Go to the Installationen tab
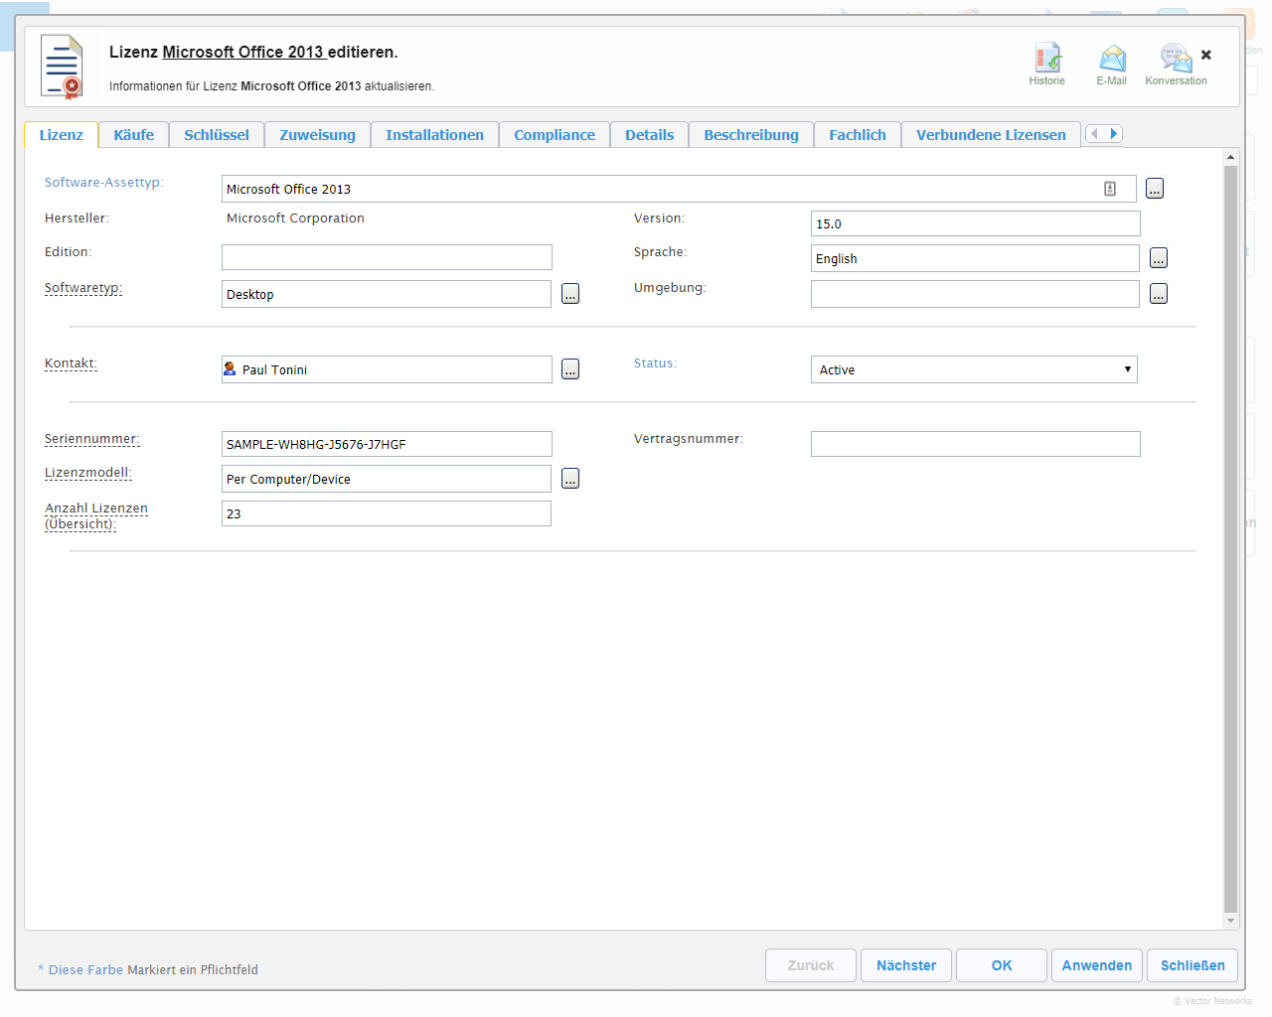The image size is (1272, 1017). click(x=434, y=135)
